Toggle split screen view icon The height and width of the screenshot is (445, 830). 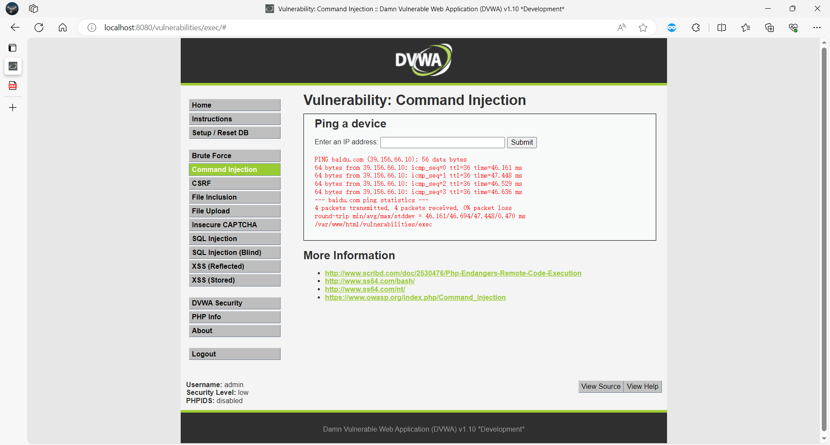coord(721,28)
